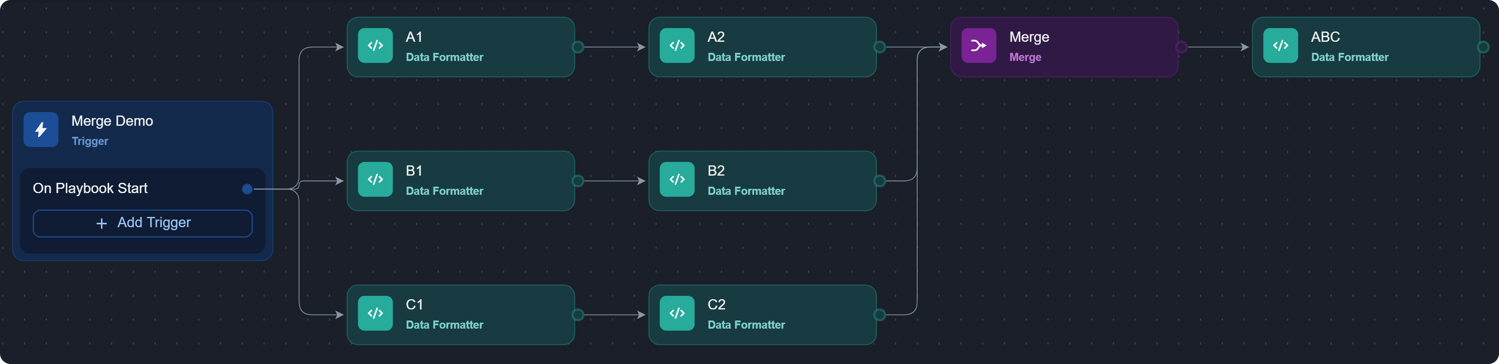1499x364 pixels.
Task: Click the B1 Data Formatter code icon
Action: 375,180
